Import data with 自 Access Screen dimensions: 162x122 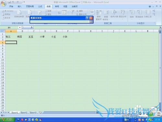click(8, 11)
